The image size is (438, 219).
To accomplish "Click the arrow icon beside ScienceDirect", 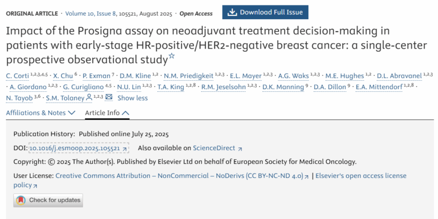I will pyautogui.click(x=240, y=149).
